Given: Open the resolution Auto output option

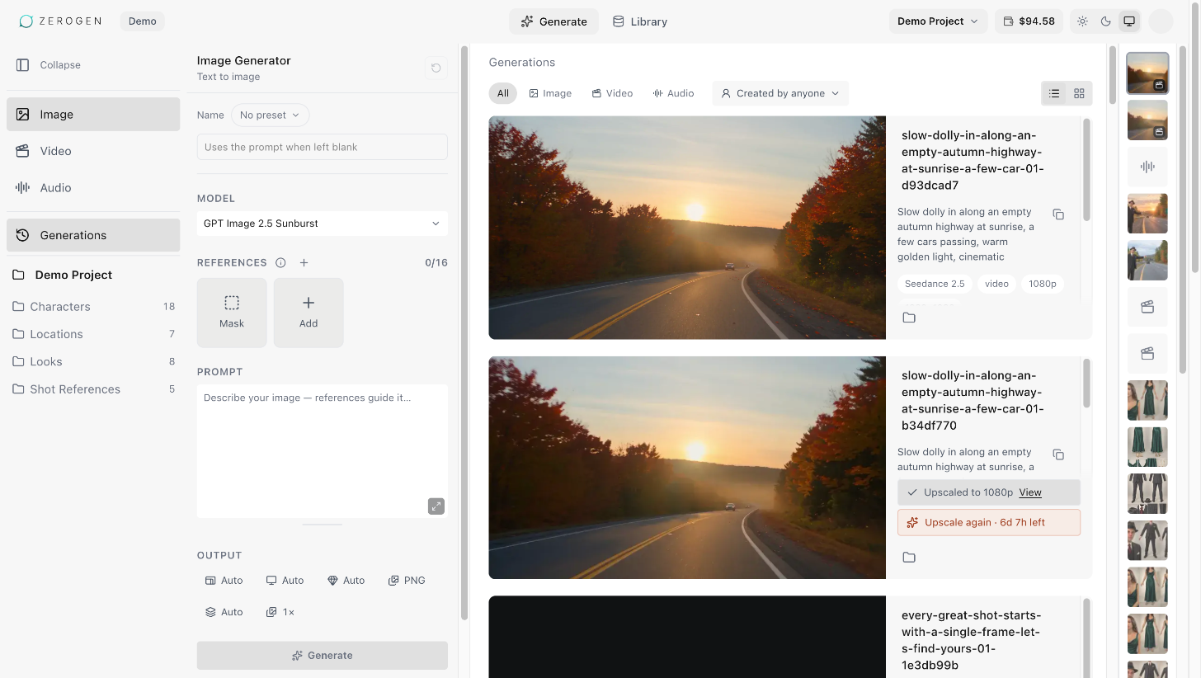Looking at the screenshot, I should [285, 581].
